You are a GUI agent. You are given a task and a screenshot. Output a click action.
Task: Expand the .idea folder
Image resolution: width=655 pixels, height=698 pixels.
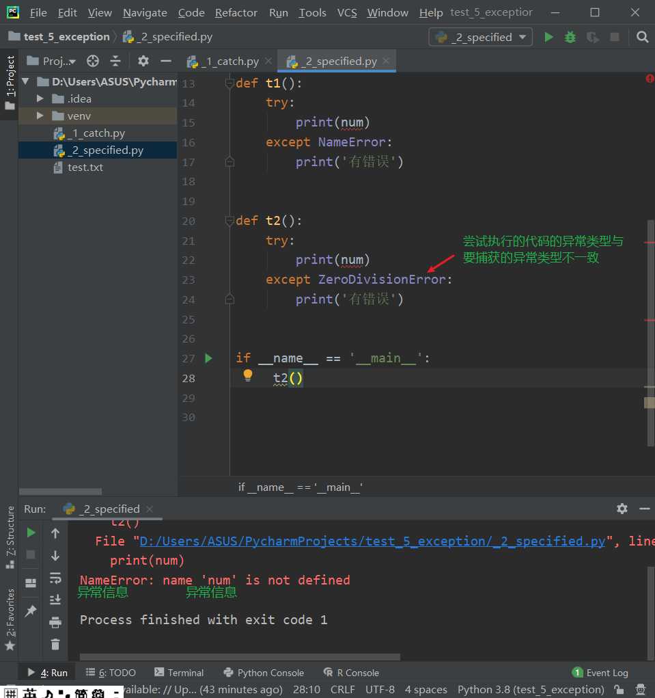(x=40, y=98)
